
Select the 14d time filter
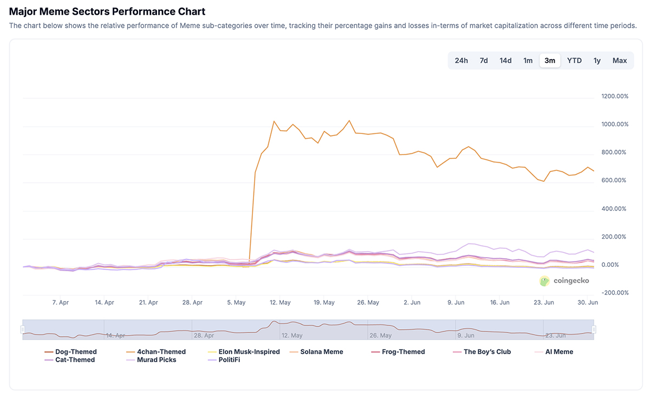505,60
